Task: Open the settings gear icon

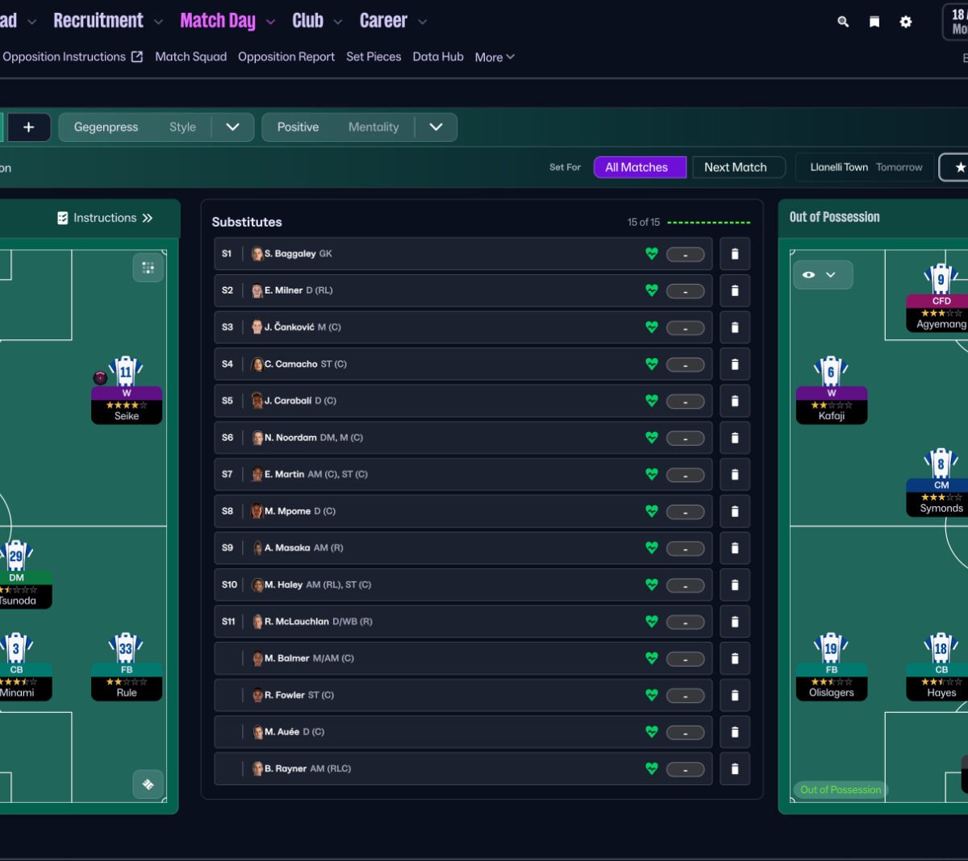Action: pos(906,22)
